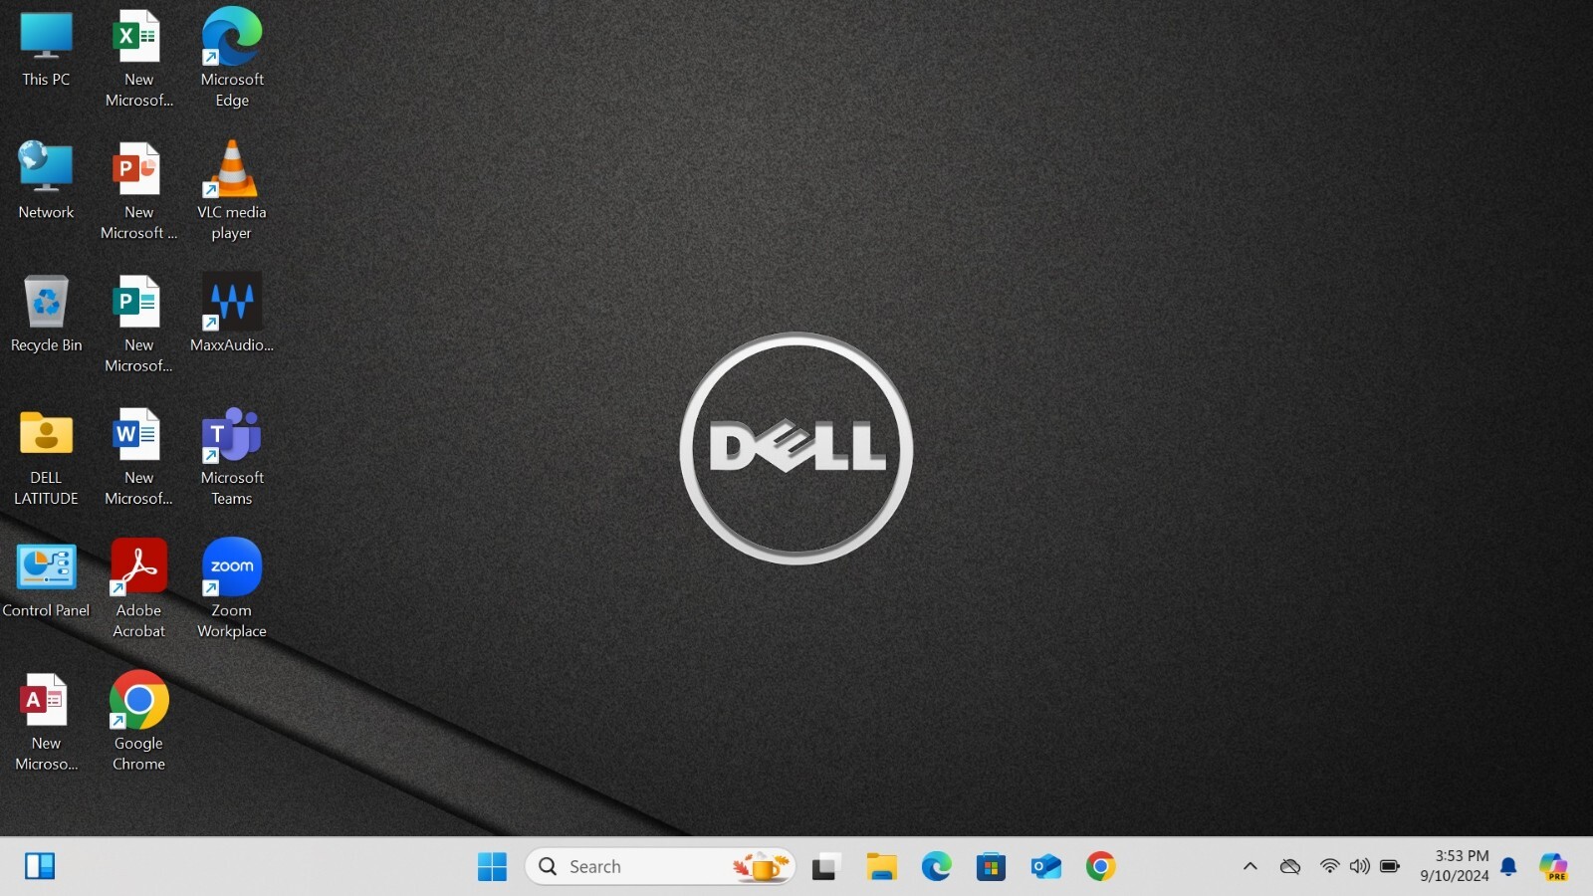This screenshot has width=1593, height=896.
Task: Select the DELL LATITUDE user folder
Action: pos(46,458)
